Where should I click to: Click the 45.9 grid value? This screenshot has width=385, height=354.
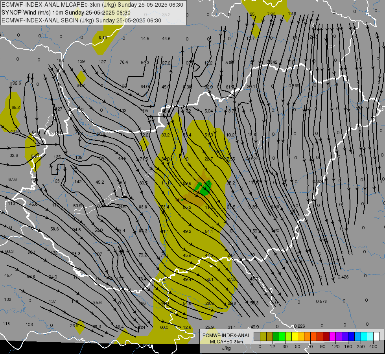187,256
